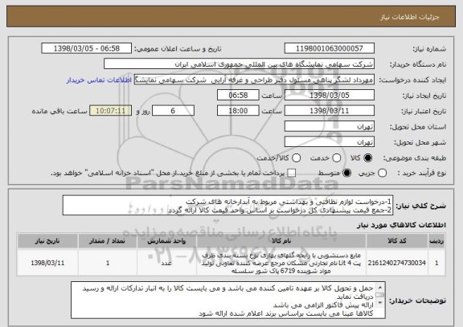Screen dimensions: 463x327
Task: Click the جزئیات اطلاعات نیاز header title
Action: pos(410,17)
